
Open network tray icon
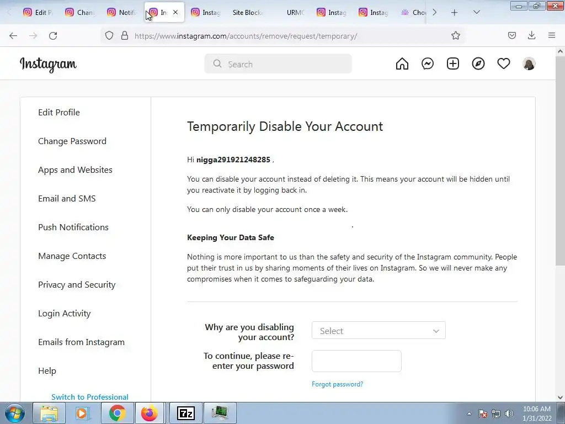click(x=496, y=414)
